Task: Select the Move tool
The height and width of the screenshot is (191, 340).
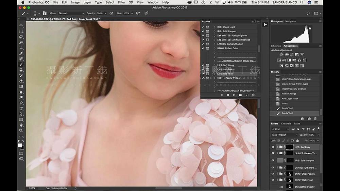Action: tap(21, 26)
